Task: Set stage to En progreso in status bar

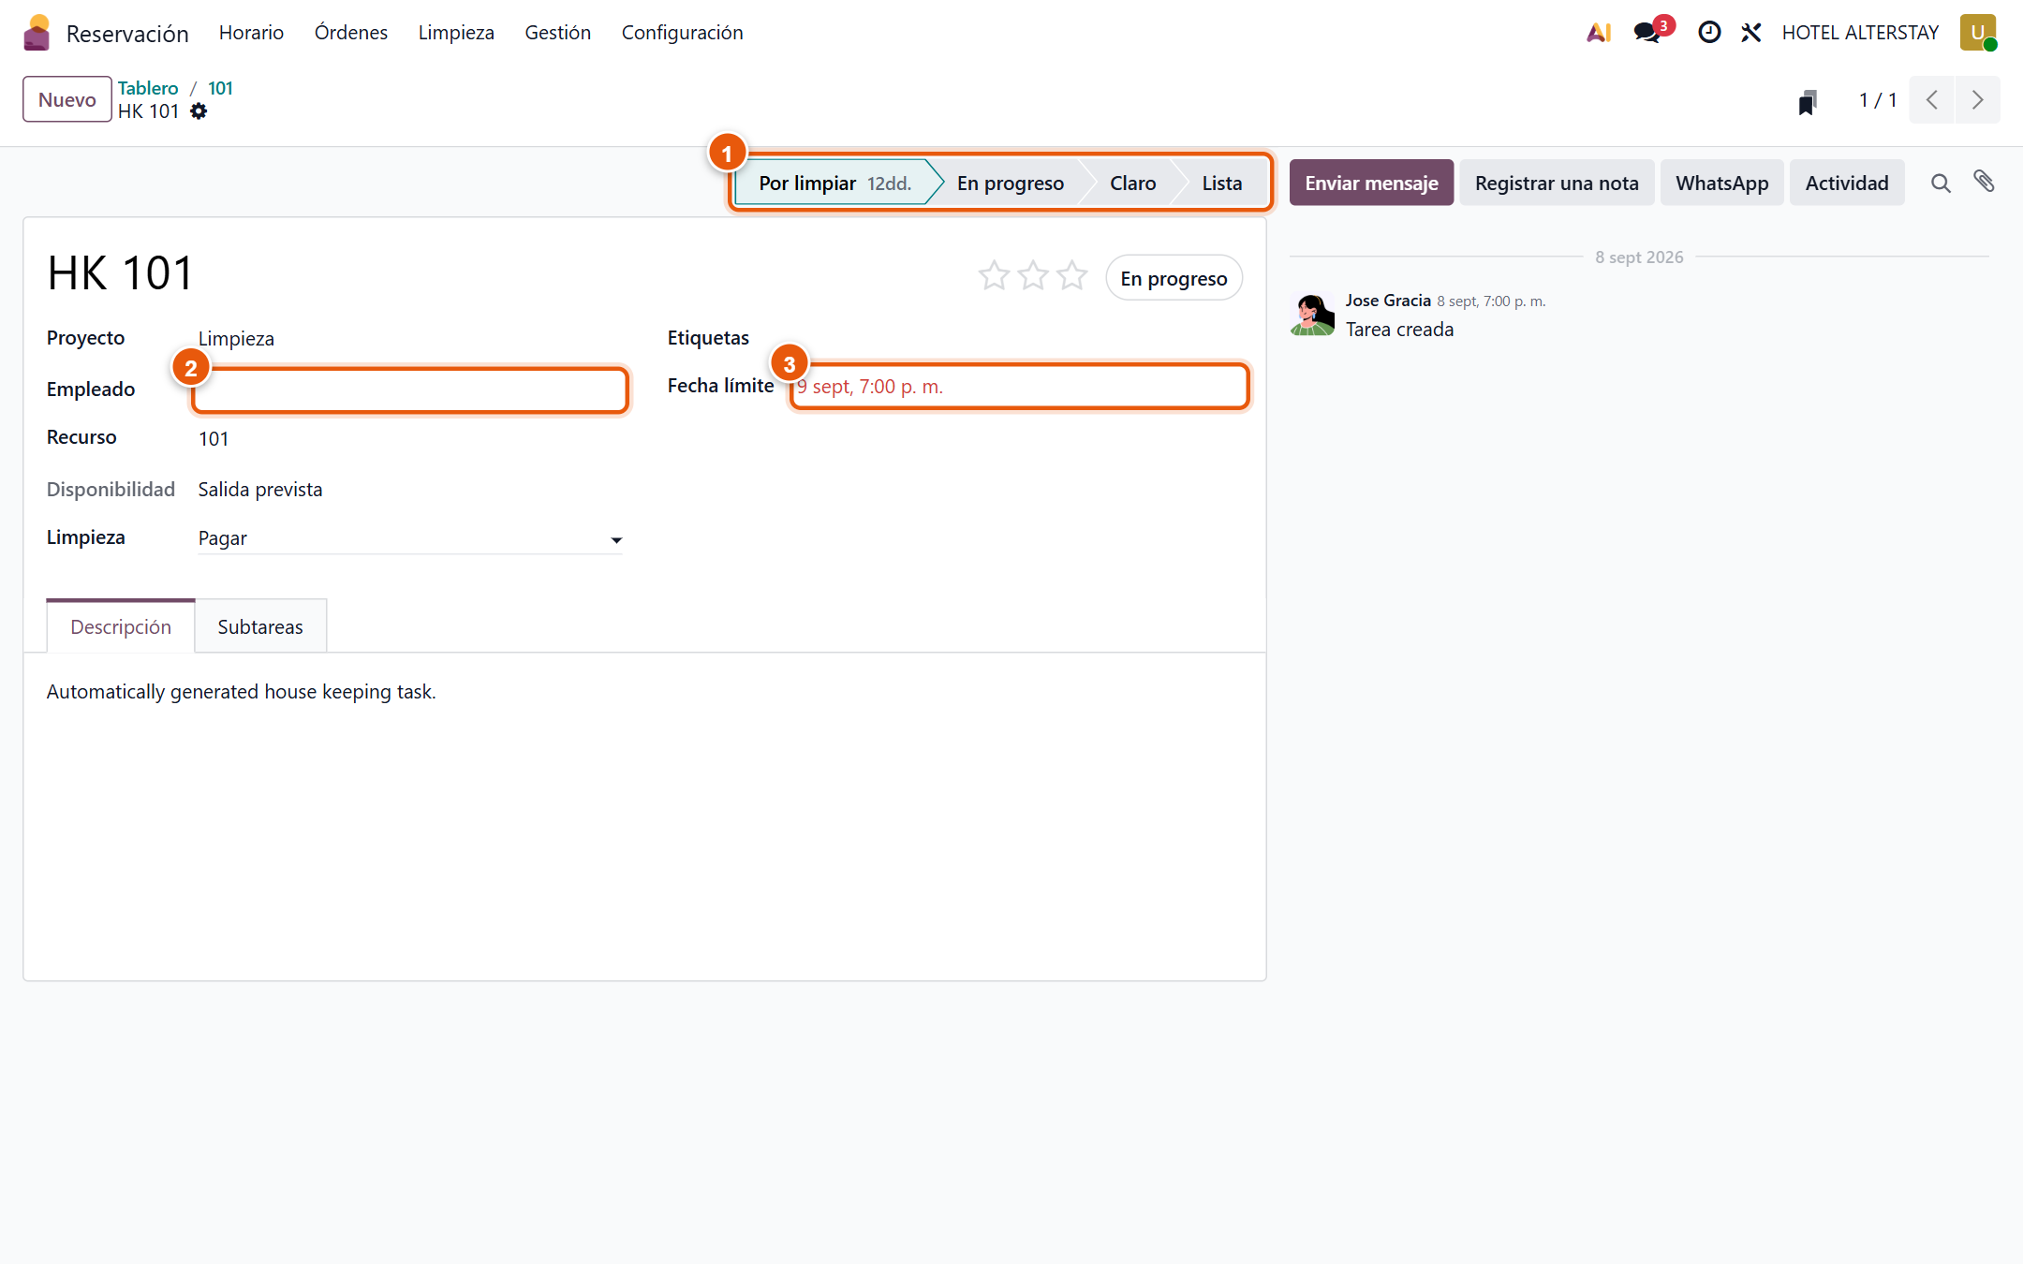Action: point(1010,183)
